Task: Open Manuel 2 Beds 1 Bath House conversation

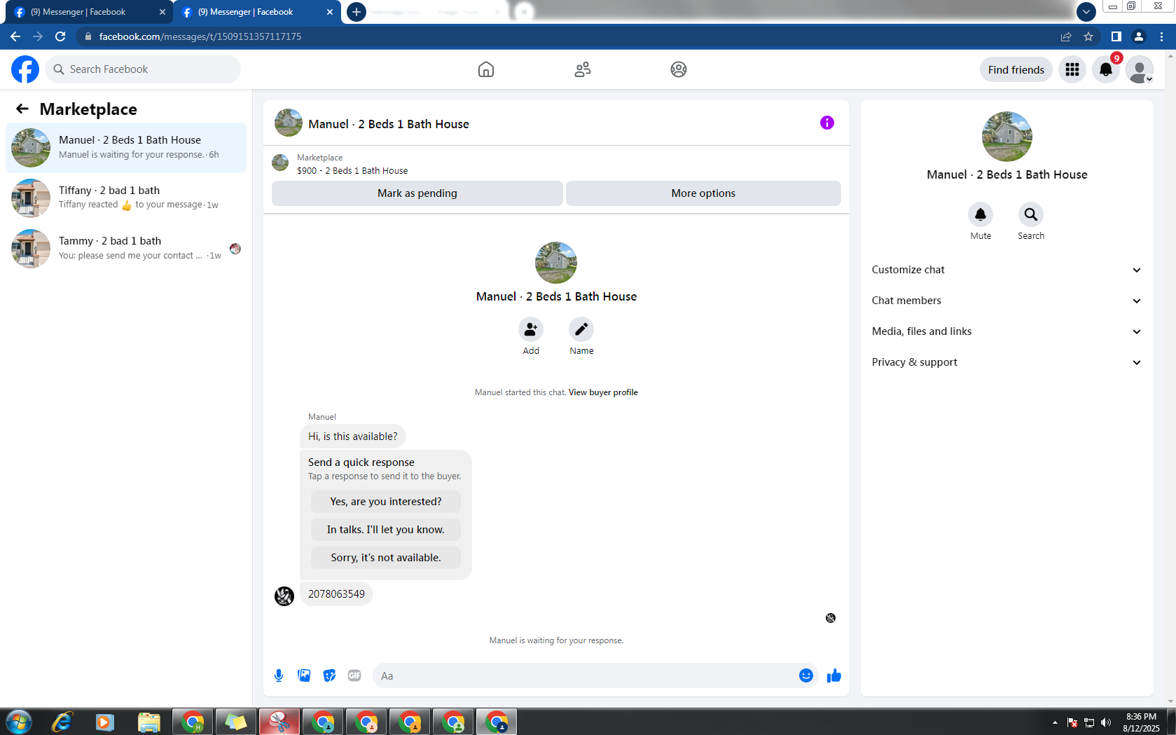Action: (x=126, y=148)
